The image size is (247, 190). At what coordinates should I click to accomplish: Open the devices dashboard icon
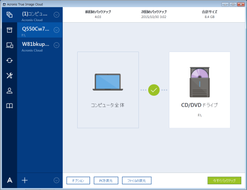(x=9, y=45)
